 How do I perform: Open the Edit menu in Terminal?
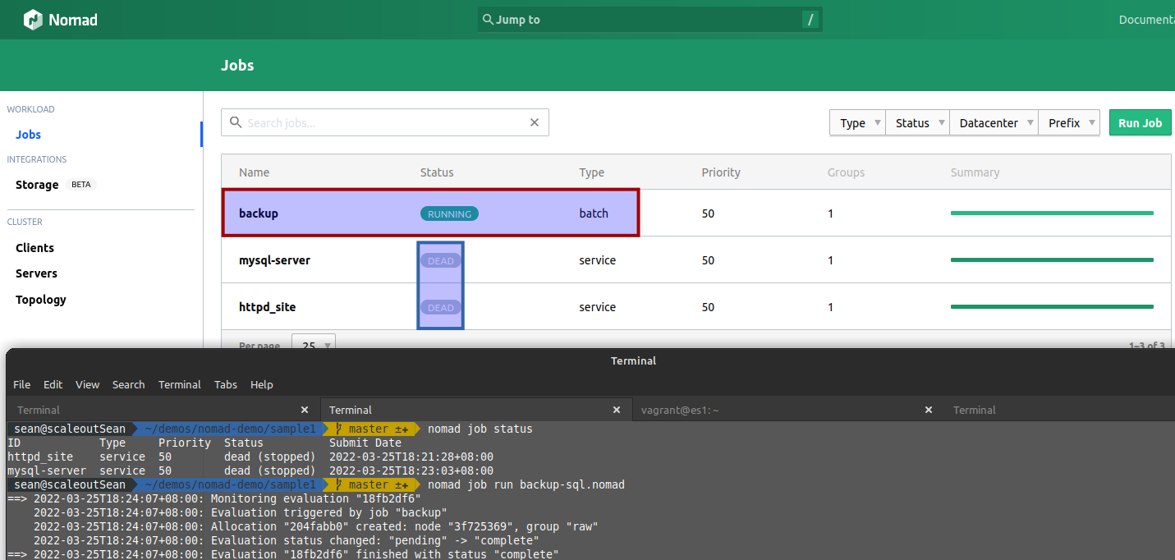point(53,384)
